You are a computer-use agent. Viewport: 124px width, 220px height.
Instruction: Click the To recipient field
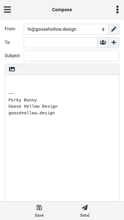tap(61, 43)
